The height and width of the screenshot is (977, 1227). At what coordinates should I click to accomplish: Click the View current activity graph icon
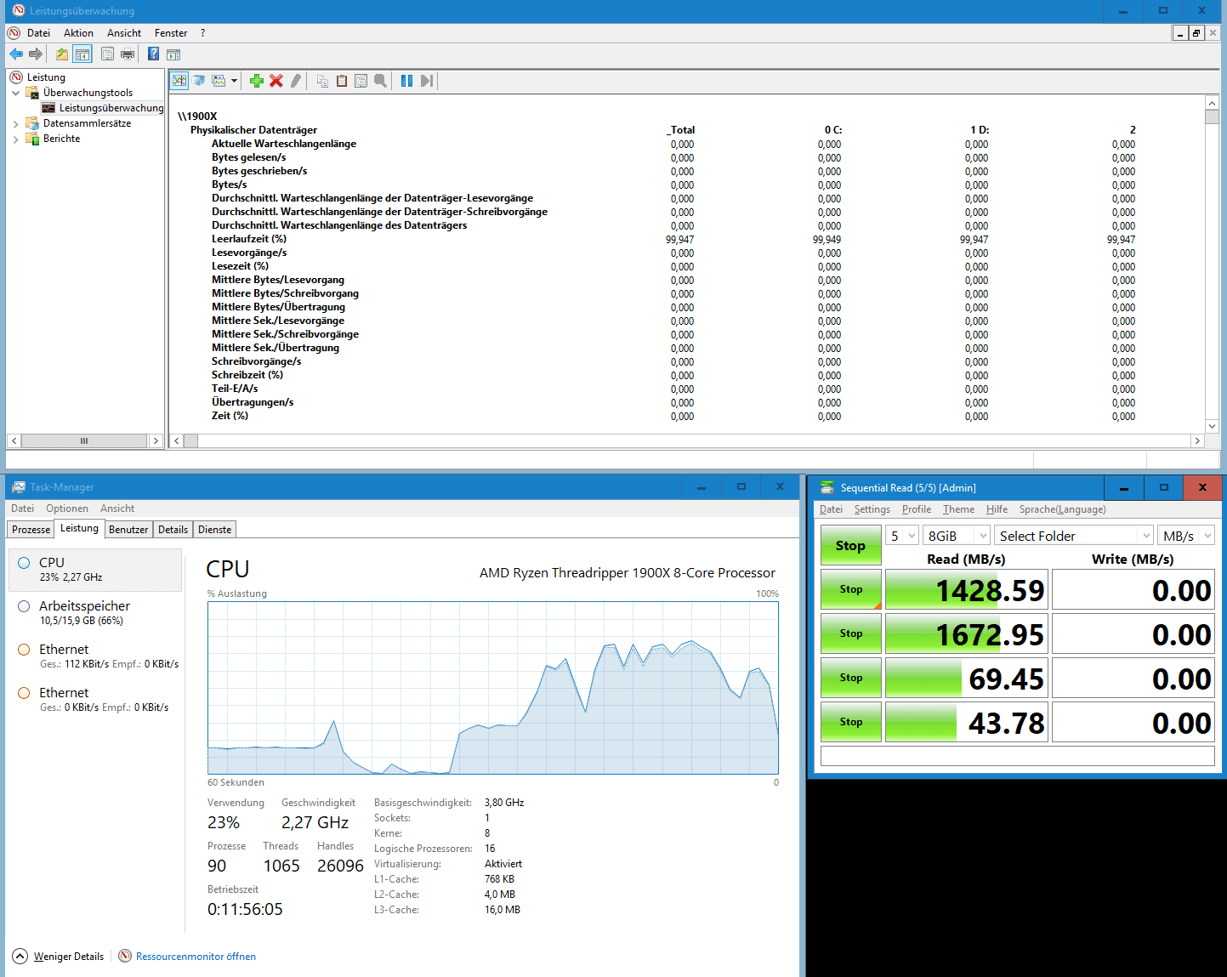[x=179, y=81]
